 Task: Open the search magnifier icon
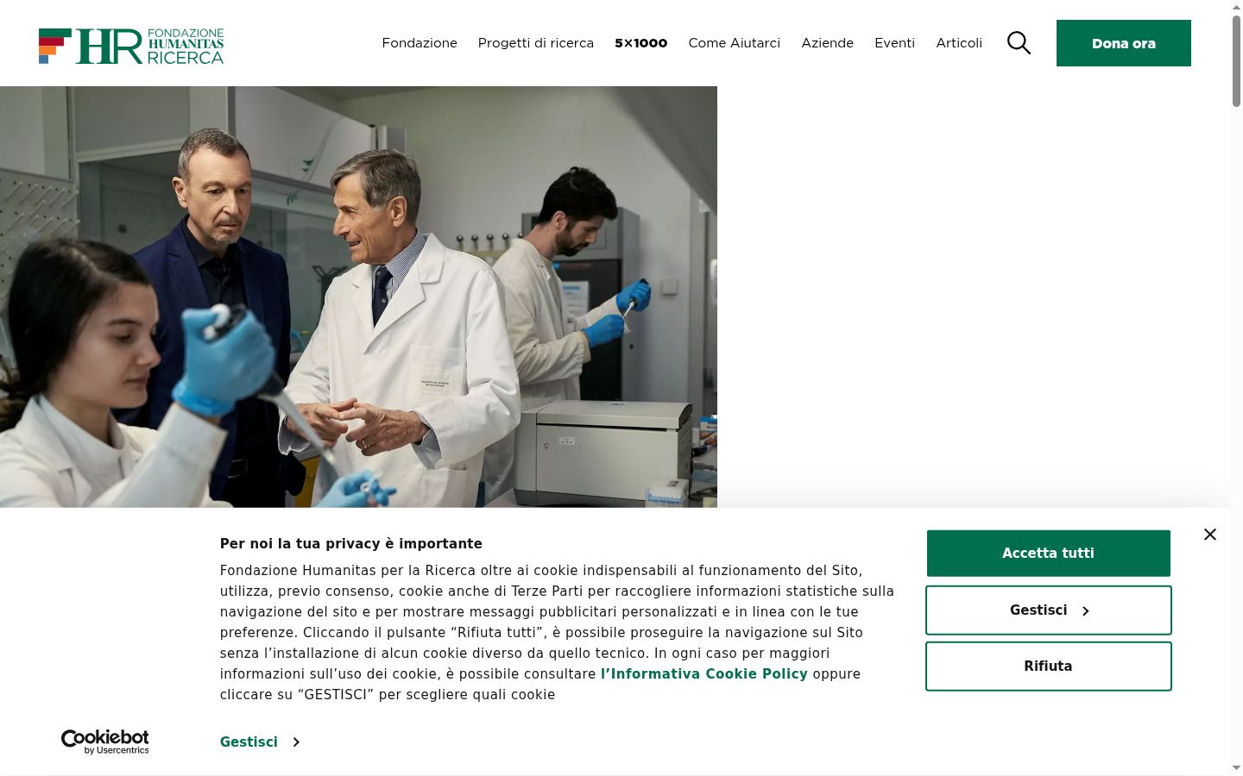[1019, 43]
